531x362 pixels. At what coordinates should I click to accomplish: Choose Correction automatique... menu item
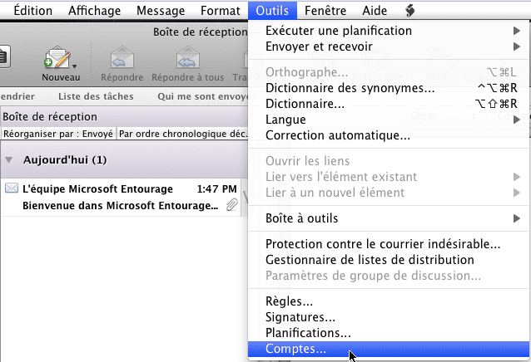pyautogui.click(x=389, y=135)
